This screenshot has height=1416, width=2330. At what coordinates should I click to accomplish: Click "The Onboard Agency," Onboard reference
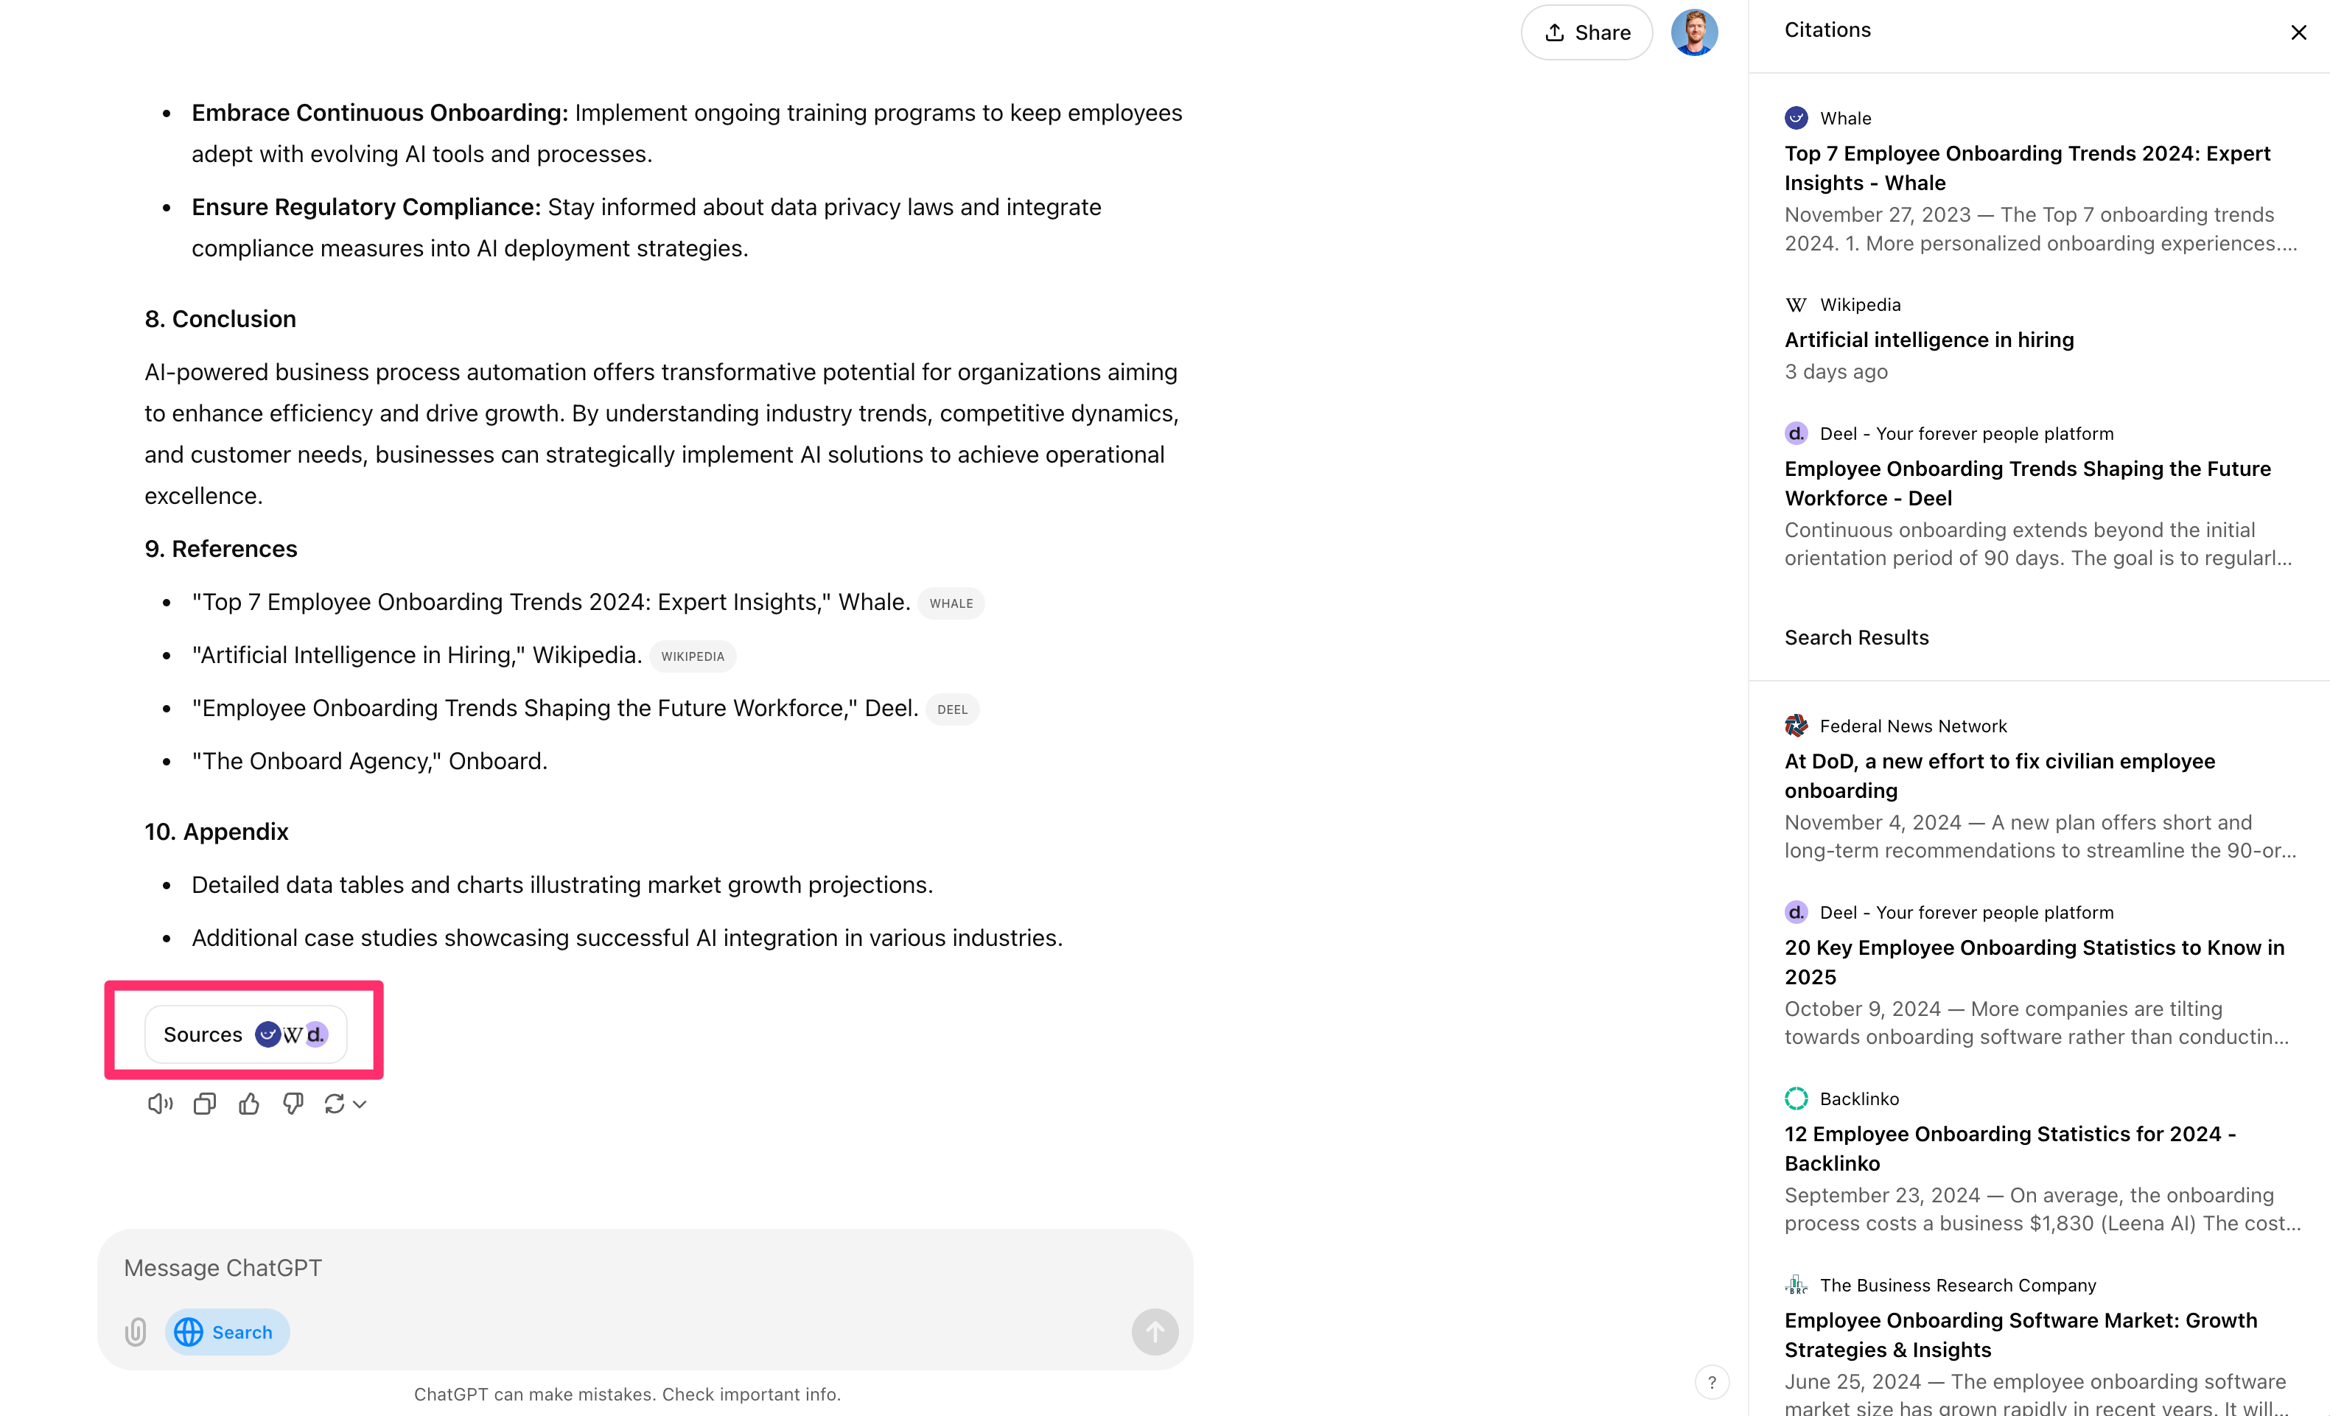point(370,761)
